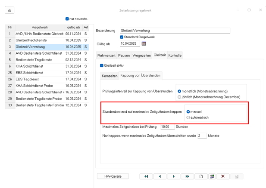Screen dimensions: 266x188
Task: Open the Kontrolle tab
Action: 175,55
